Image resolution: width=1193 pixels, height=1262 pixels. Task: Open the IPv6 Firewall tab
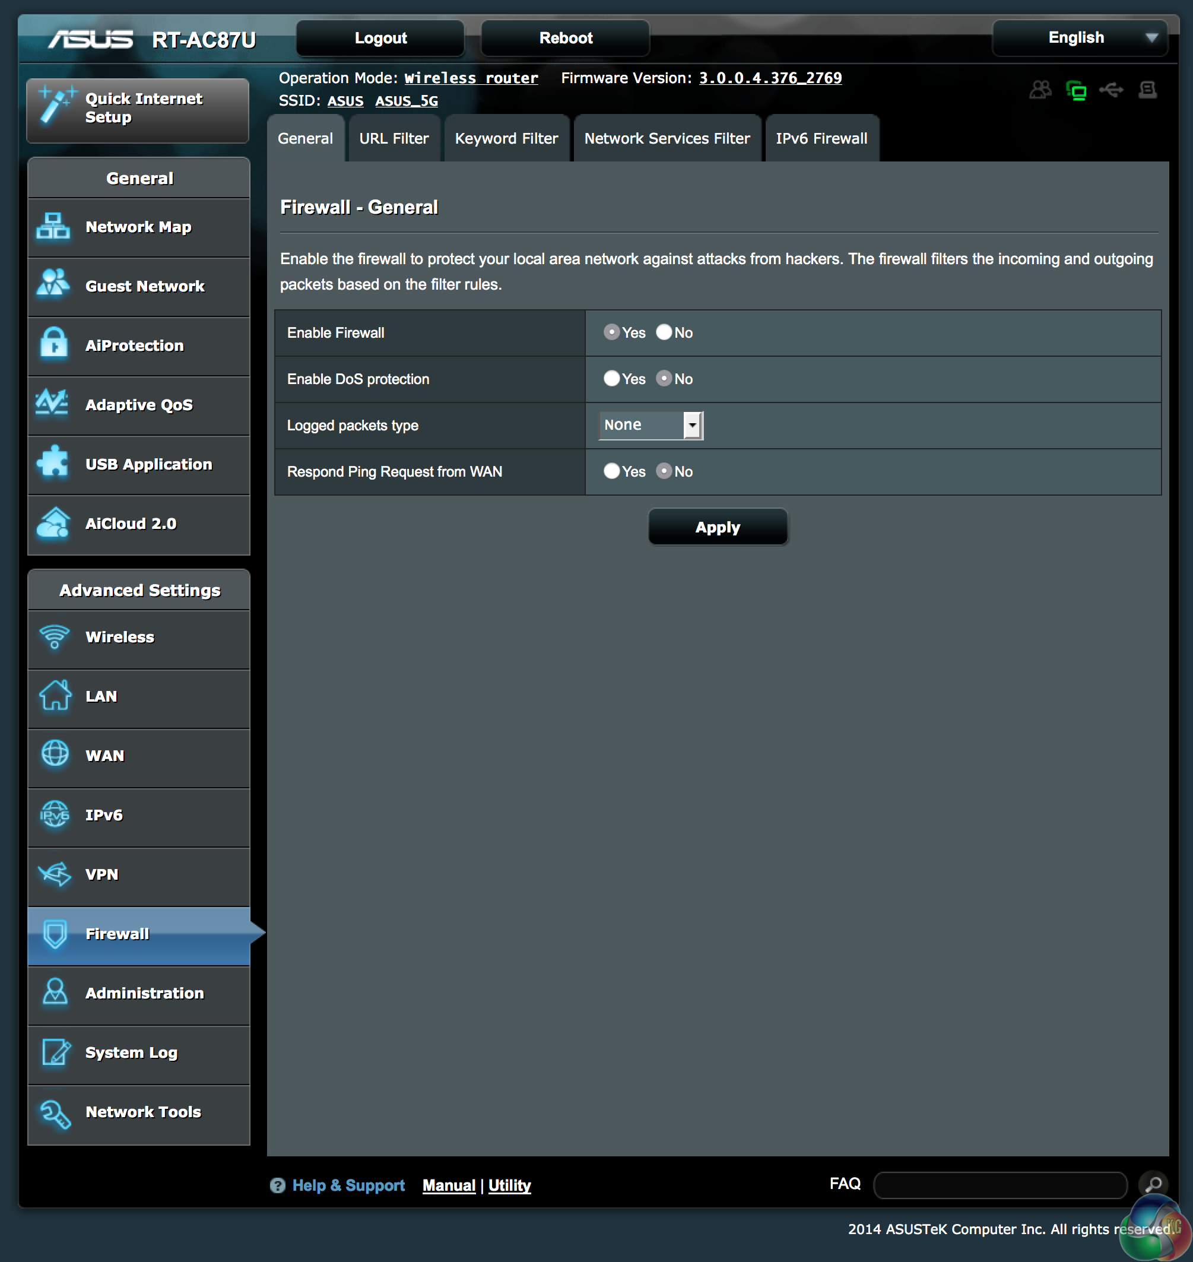tap(821, 139)
